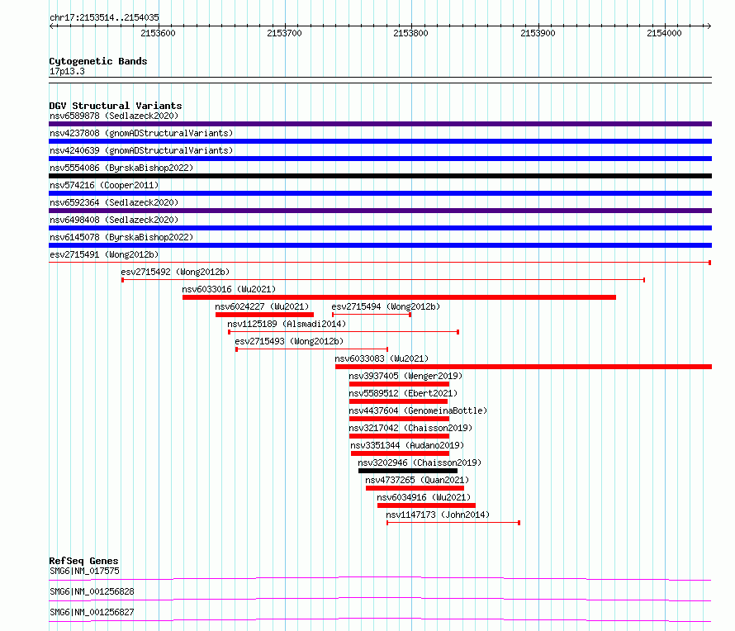Click the blue bar under nsv6498408

pyautogui.click(x=380, y=228)
